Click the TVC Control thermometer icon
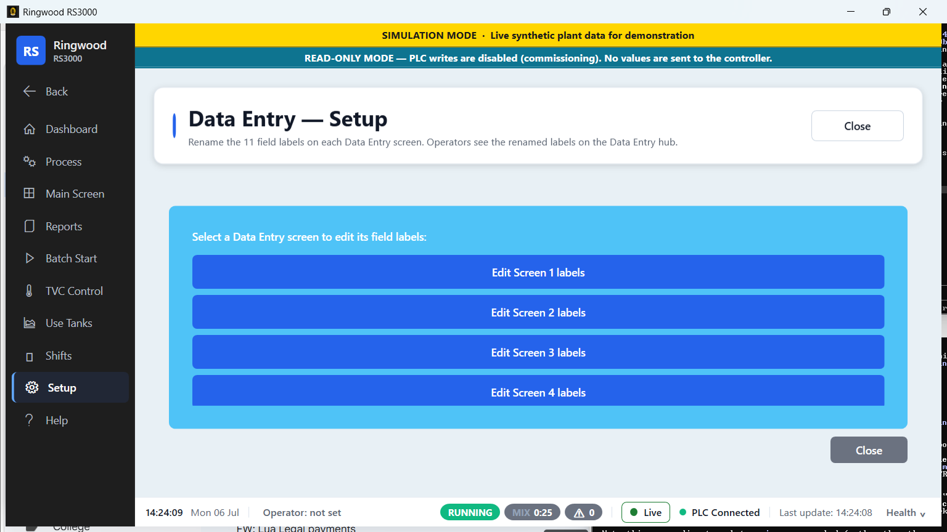 click(30, 291)
